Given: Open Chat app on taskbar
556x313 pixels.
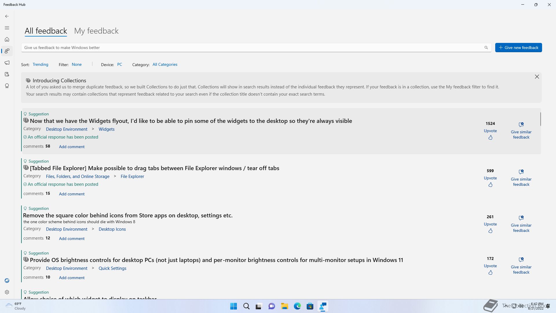Looking at the screenshot, I should 272,306.
